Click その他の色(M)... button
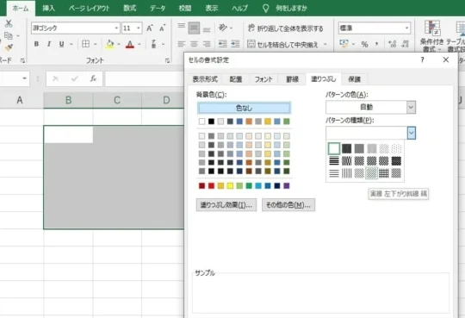Screen dimensions: 465x318 coord(288,205)
